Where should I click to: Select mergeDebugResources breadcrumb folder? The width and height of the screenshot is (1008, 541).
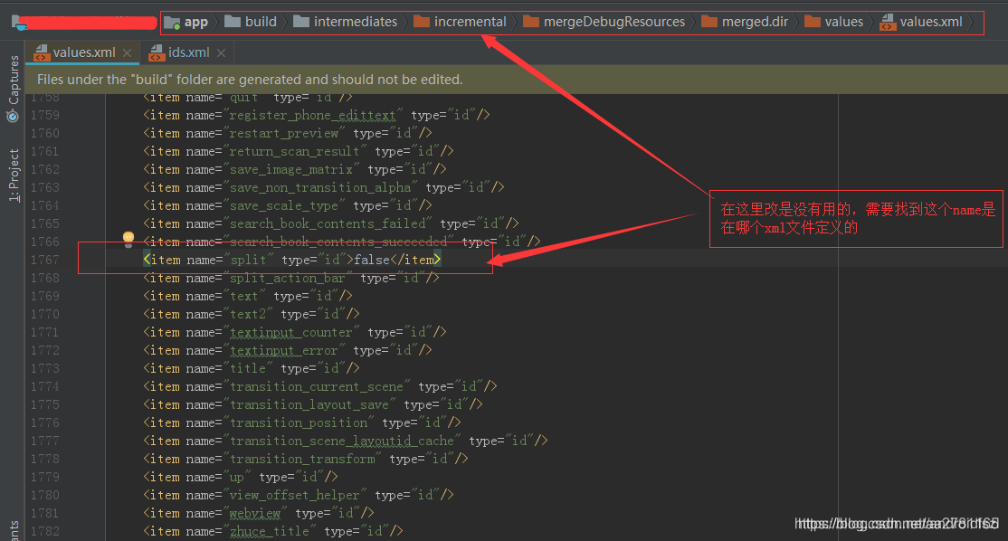[604, 22]
